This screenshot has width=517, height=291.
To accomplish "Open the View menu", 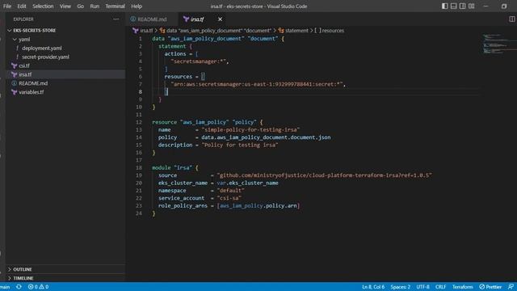I will [65, 6].
